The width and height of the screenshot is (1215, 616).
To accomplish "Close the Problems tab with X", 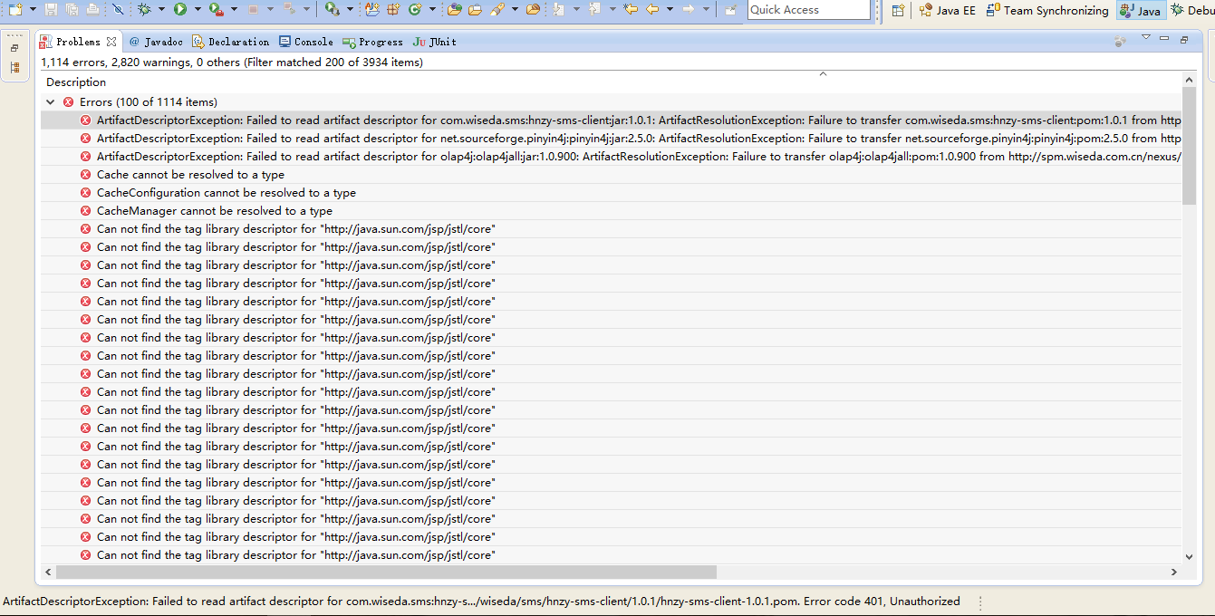I will tap(111, 42).
